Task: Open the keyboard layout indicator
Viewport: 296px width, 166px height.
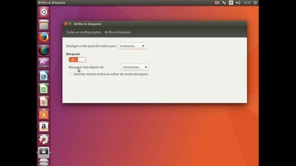Action: point(231,3)
